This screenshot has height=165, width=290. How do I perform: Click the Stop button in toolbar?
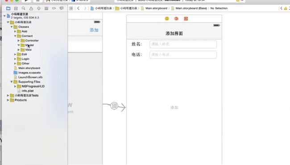(37, 1)
